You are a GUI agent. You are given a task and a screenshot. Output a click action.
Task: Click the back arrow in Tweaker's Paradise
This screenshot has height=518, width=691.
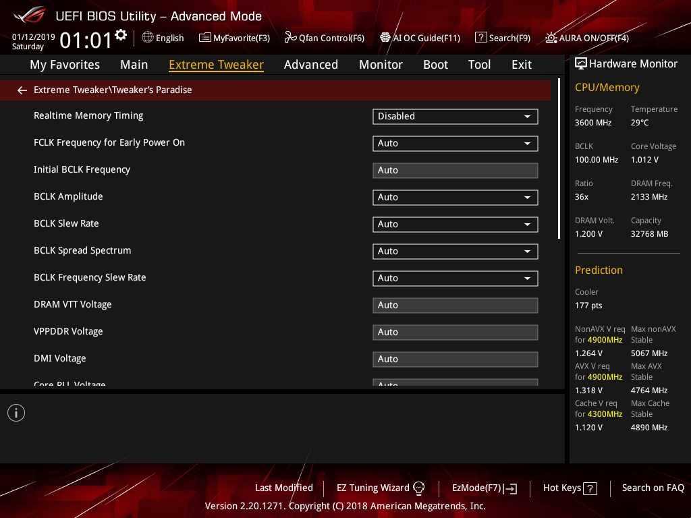coord(22,90)
